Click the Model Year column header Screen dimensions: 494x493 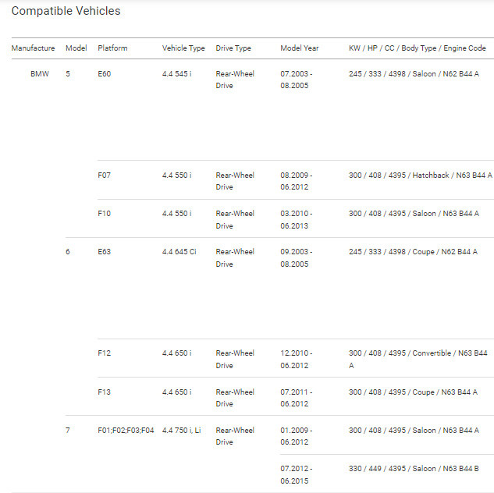pos(300,48)
